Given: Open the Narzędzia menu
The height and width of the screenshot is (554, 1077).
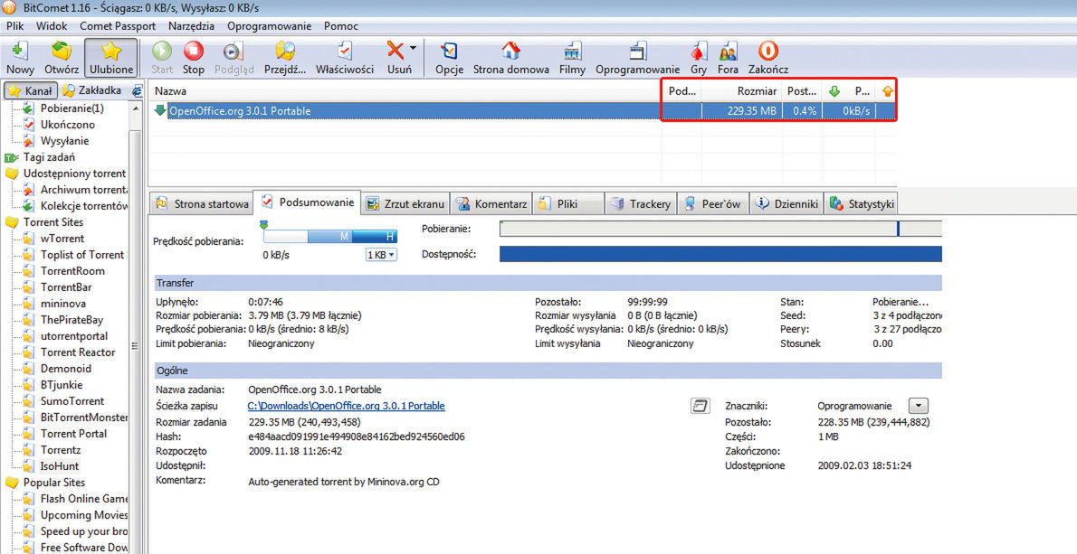Looking at the screenshot, I should (x=191, y=26).
